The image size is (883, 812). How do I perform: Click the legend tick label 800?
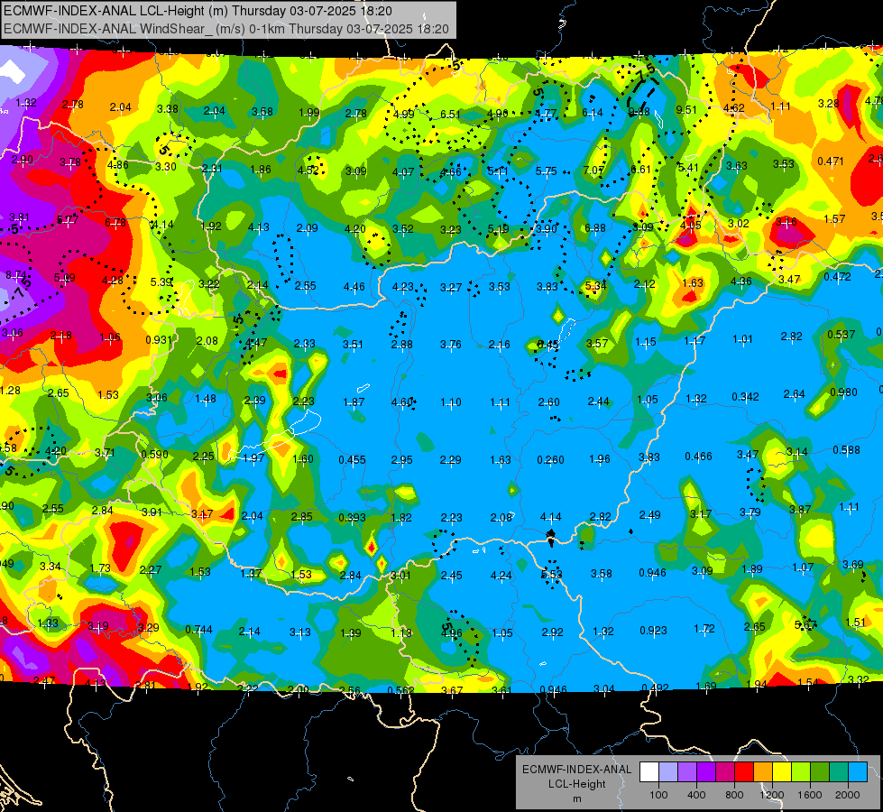[734, 795]
